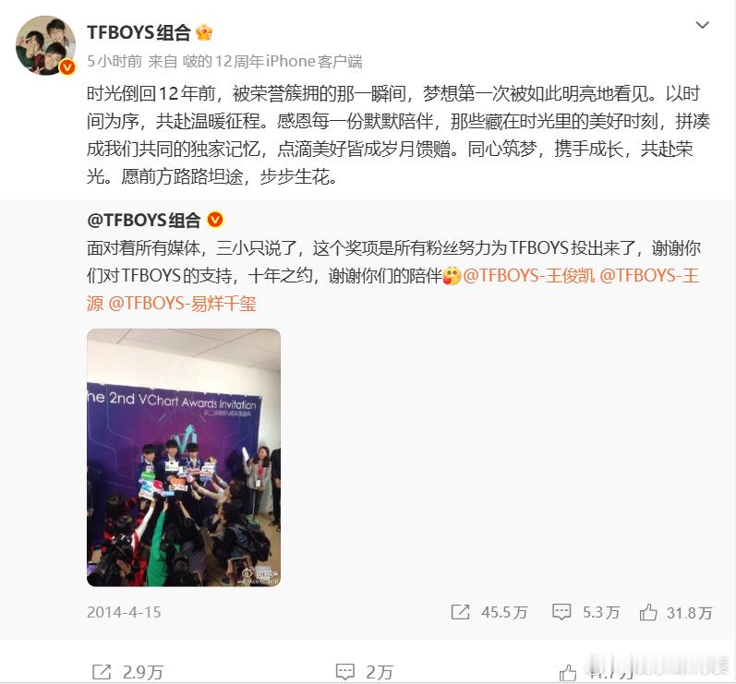Open the @TFBOYS-王俊凯 mention
The width and height of the screenshot is (736, 684).
coord(529,276)
